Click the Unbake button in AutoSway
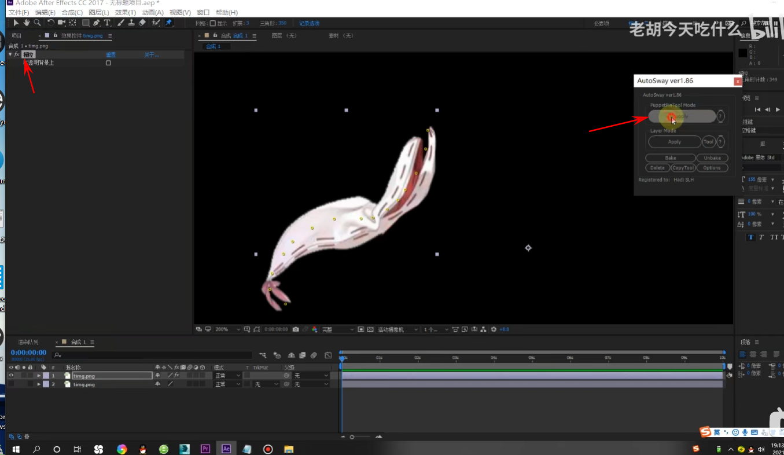 (712, 158)
